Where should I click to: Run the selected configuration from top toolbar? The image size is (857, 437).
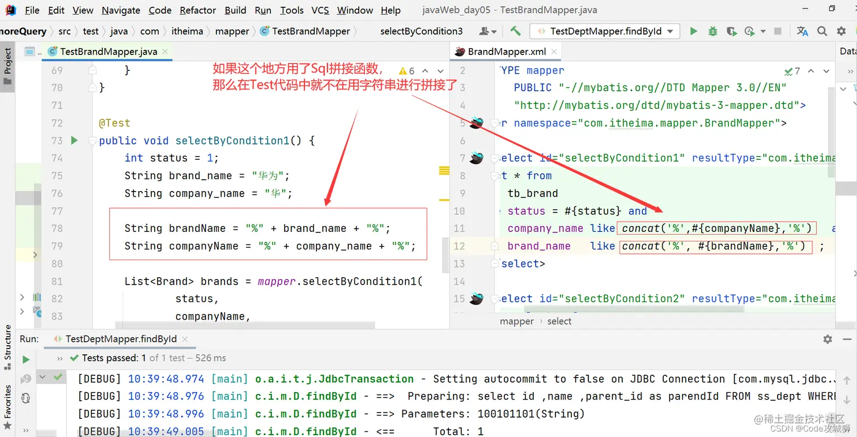(693, 31)
